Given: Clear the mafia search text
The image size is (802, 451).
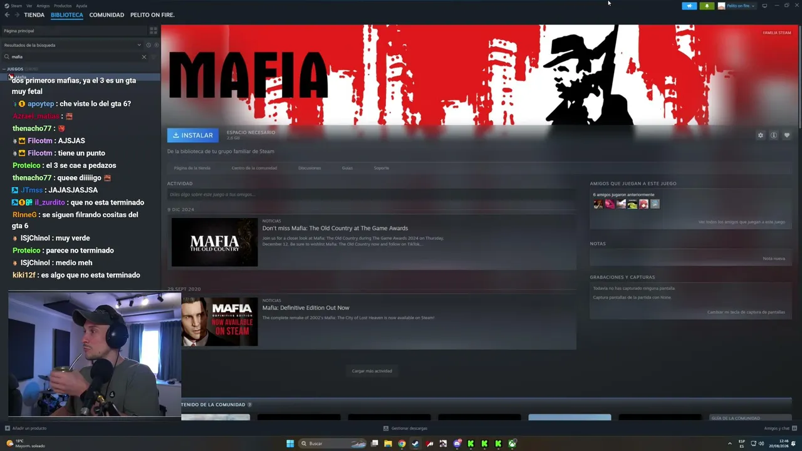Looking at the screenshot, I should point(143,57).
